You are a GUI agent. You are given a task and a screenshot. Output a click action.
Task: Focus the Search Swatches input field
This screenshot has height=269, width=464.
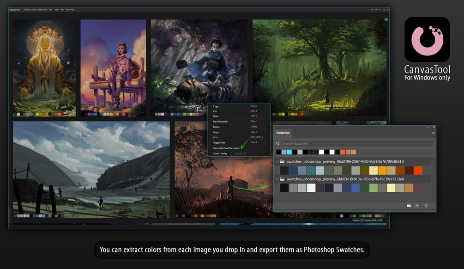click(x=357, y=143)
